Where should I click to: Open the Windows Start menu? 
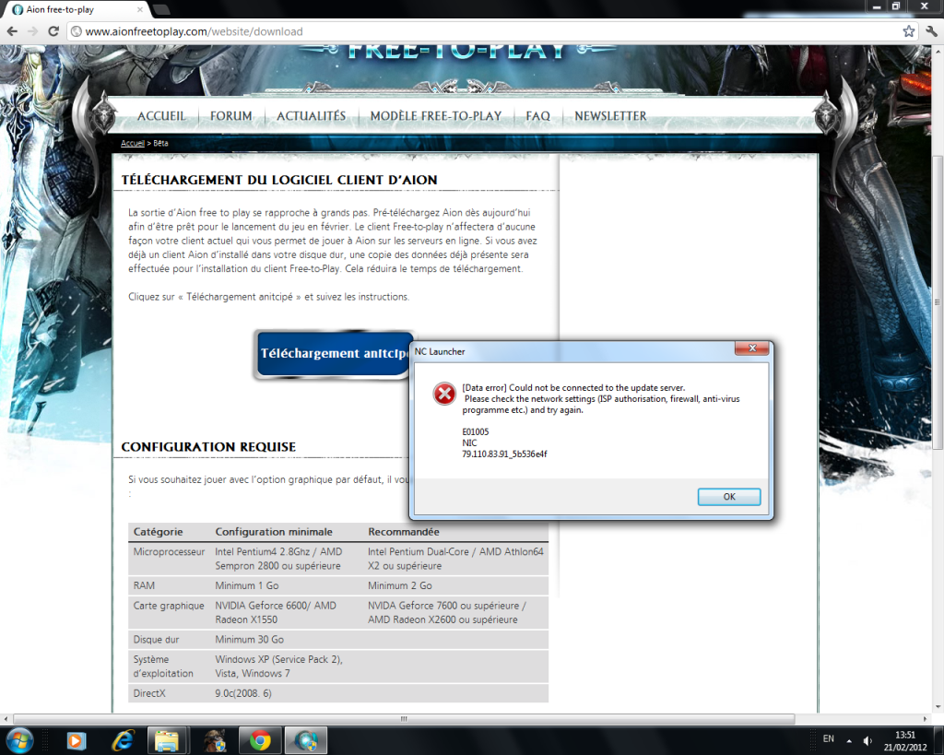[x=19, y=739]
